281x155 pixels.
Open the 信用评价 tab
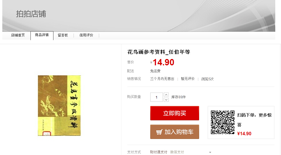point(86,35)
